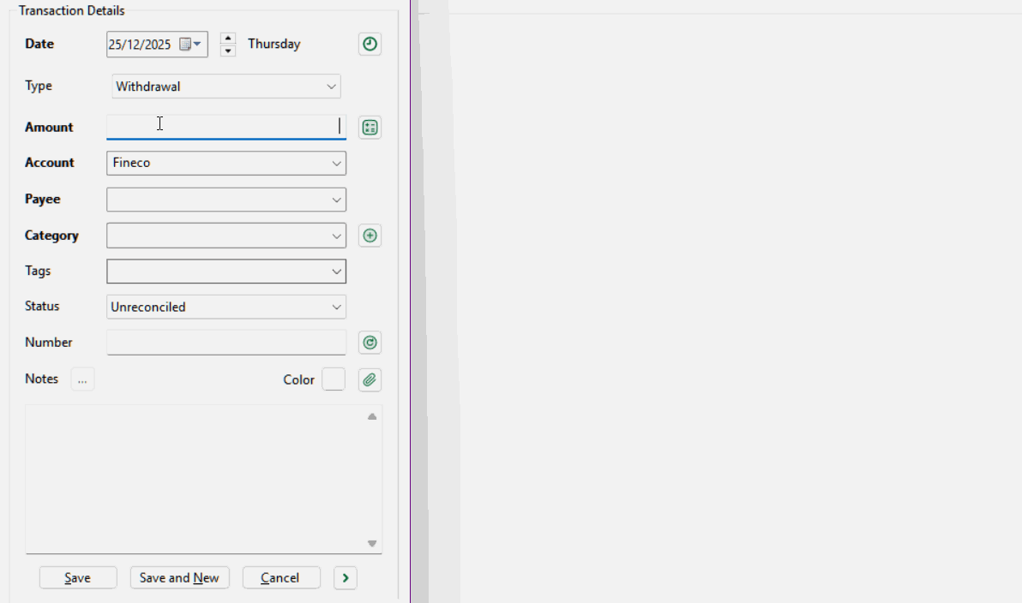1022x603 pixels.
Task: Increment the date with the up spinner arrow
Action: click(x=227, y=38)
